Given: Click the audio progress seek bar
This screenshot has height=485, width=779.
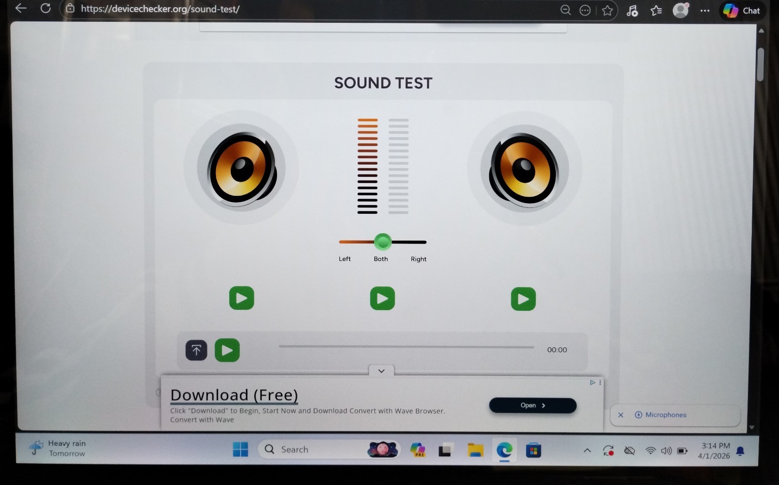Looking at the screenshot, I should 406,347.
